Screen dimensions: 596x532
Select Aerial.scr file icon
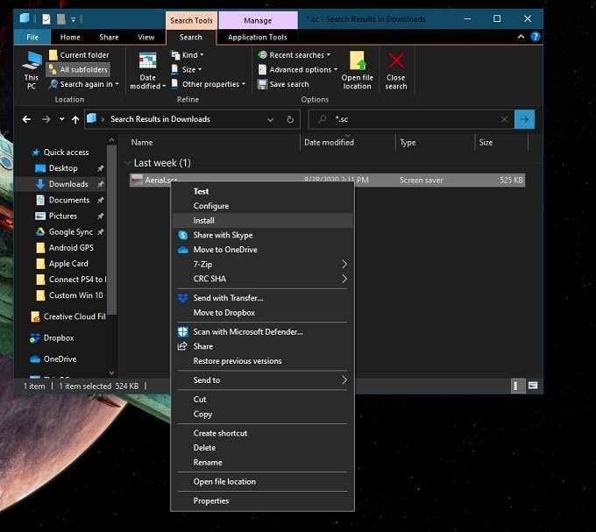137,181
